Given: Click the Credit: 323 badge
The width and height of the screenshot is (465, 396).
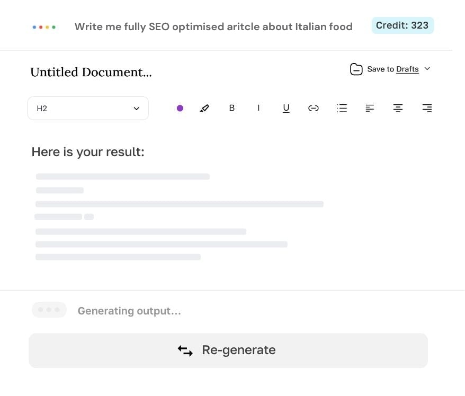Looking at the screenshot, I should pos(403,25).
